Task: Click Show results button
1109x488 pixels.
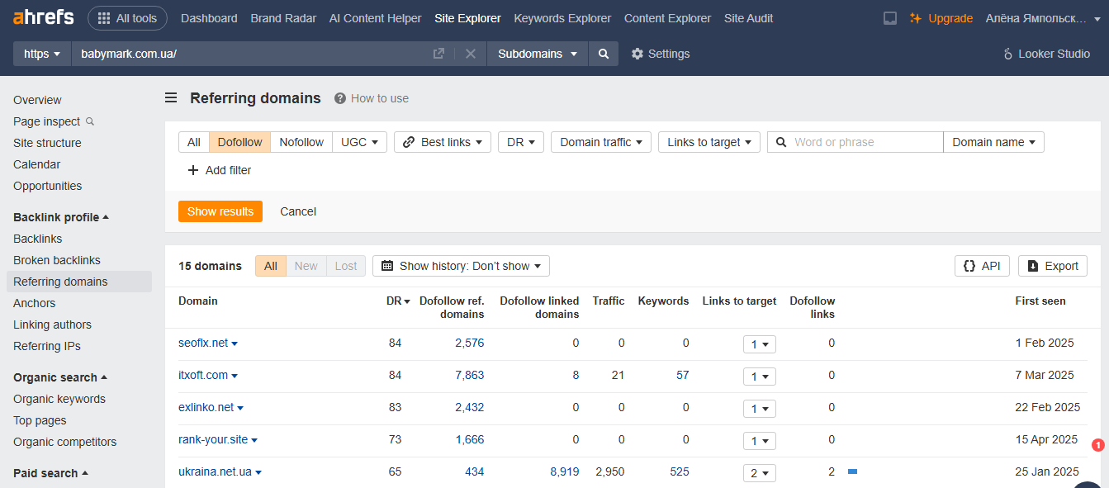Action: click(220, 211)
